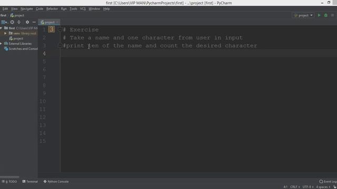Open the Tools menu
This screenshot has width=337, height=189.
(73, 9)
